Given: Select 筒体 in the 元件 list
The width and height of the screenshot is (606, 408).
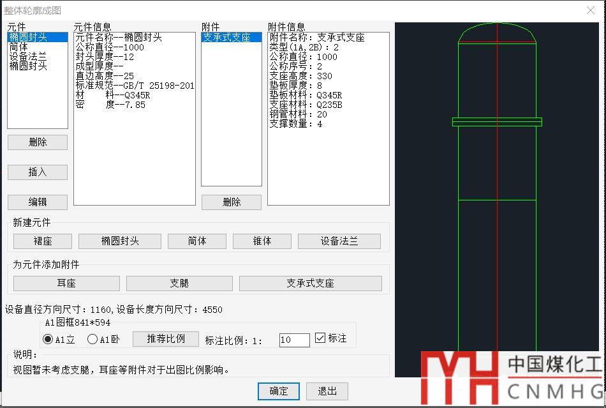Looking at the screenshot, I should click(19, 47).
